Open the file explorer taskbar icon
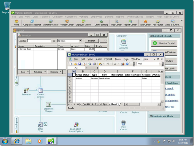The width and height of the screenshot is (194, 146). pos(28,141)
